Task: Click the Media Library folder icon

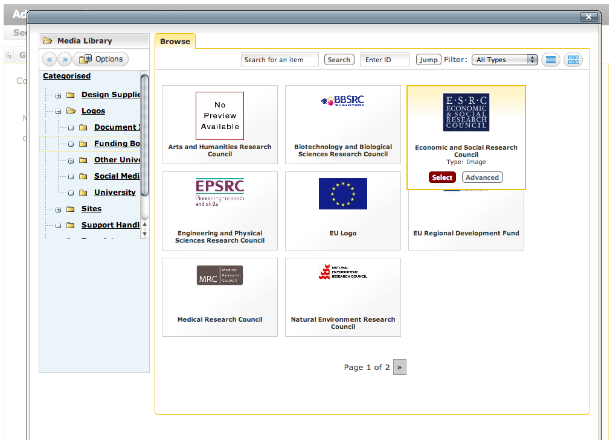Action: tap(47, 41)
